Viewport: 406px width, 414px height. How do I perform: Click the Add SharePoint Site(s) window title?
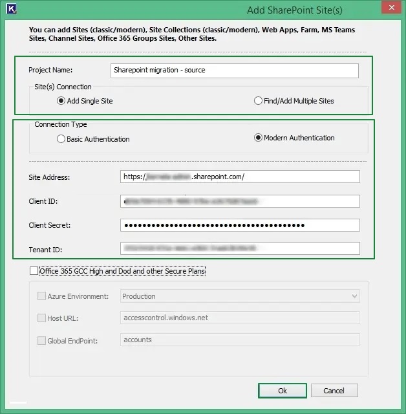[x=294, y=10]
